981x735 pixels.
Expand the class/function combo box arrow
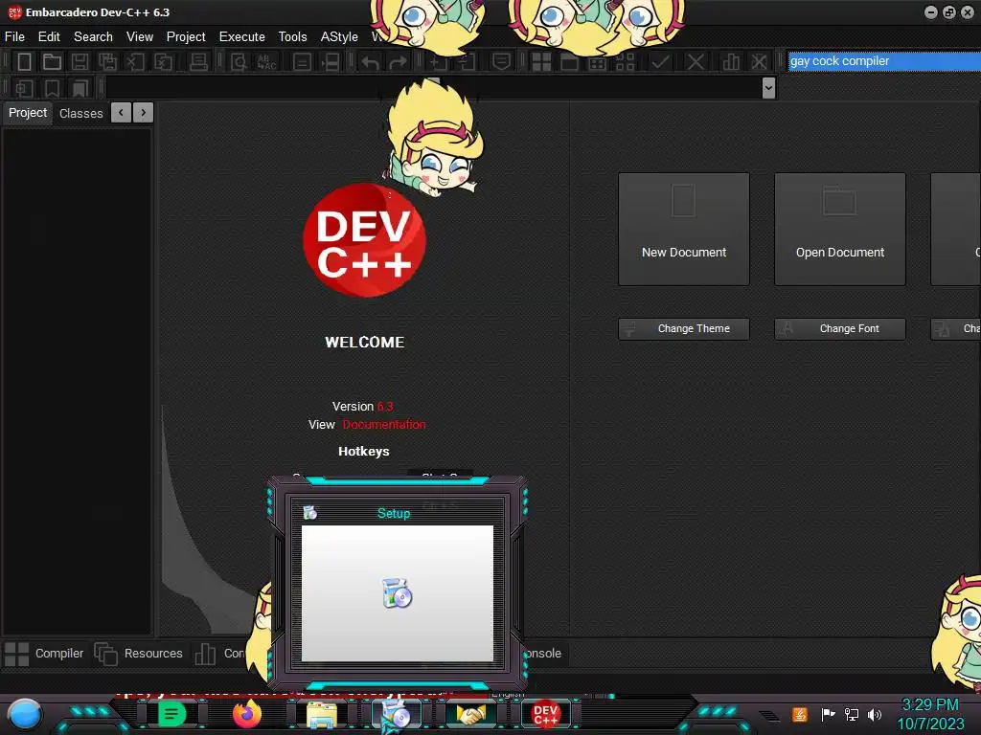click(x=769, y=88)
